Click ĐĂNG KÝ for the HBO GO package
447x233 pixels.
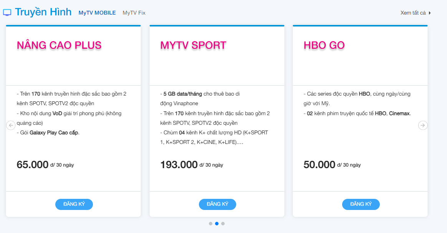point(361,204)
